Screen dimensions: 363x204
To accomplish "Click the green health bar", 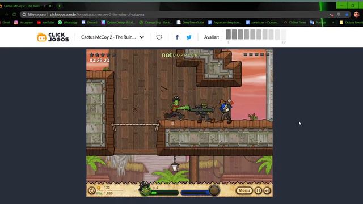I will 164,193.
